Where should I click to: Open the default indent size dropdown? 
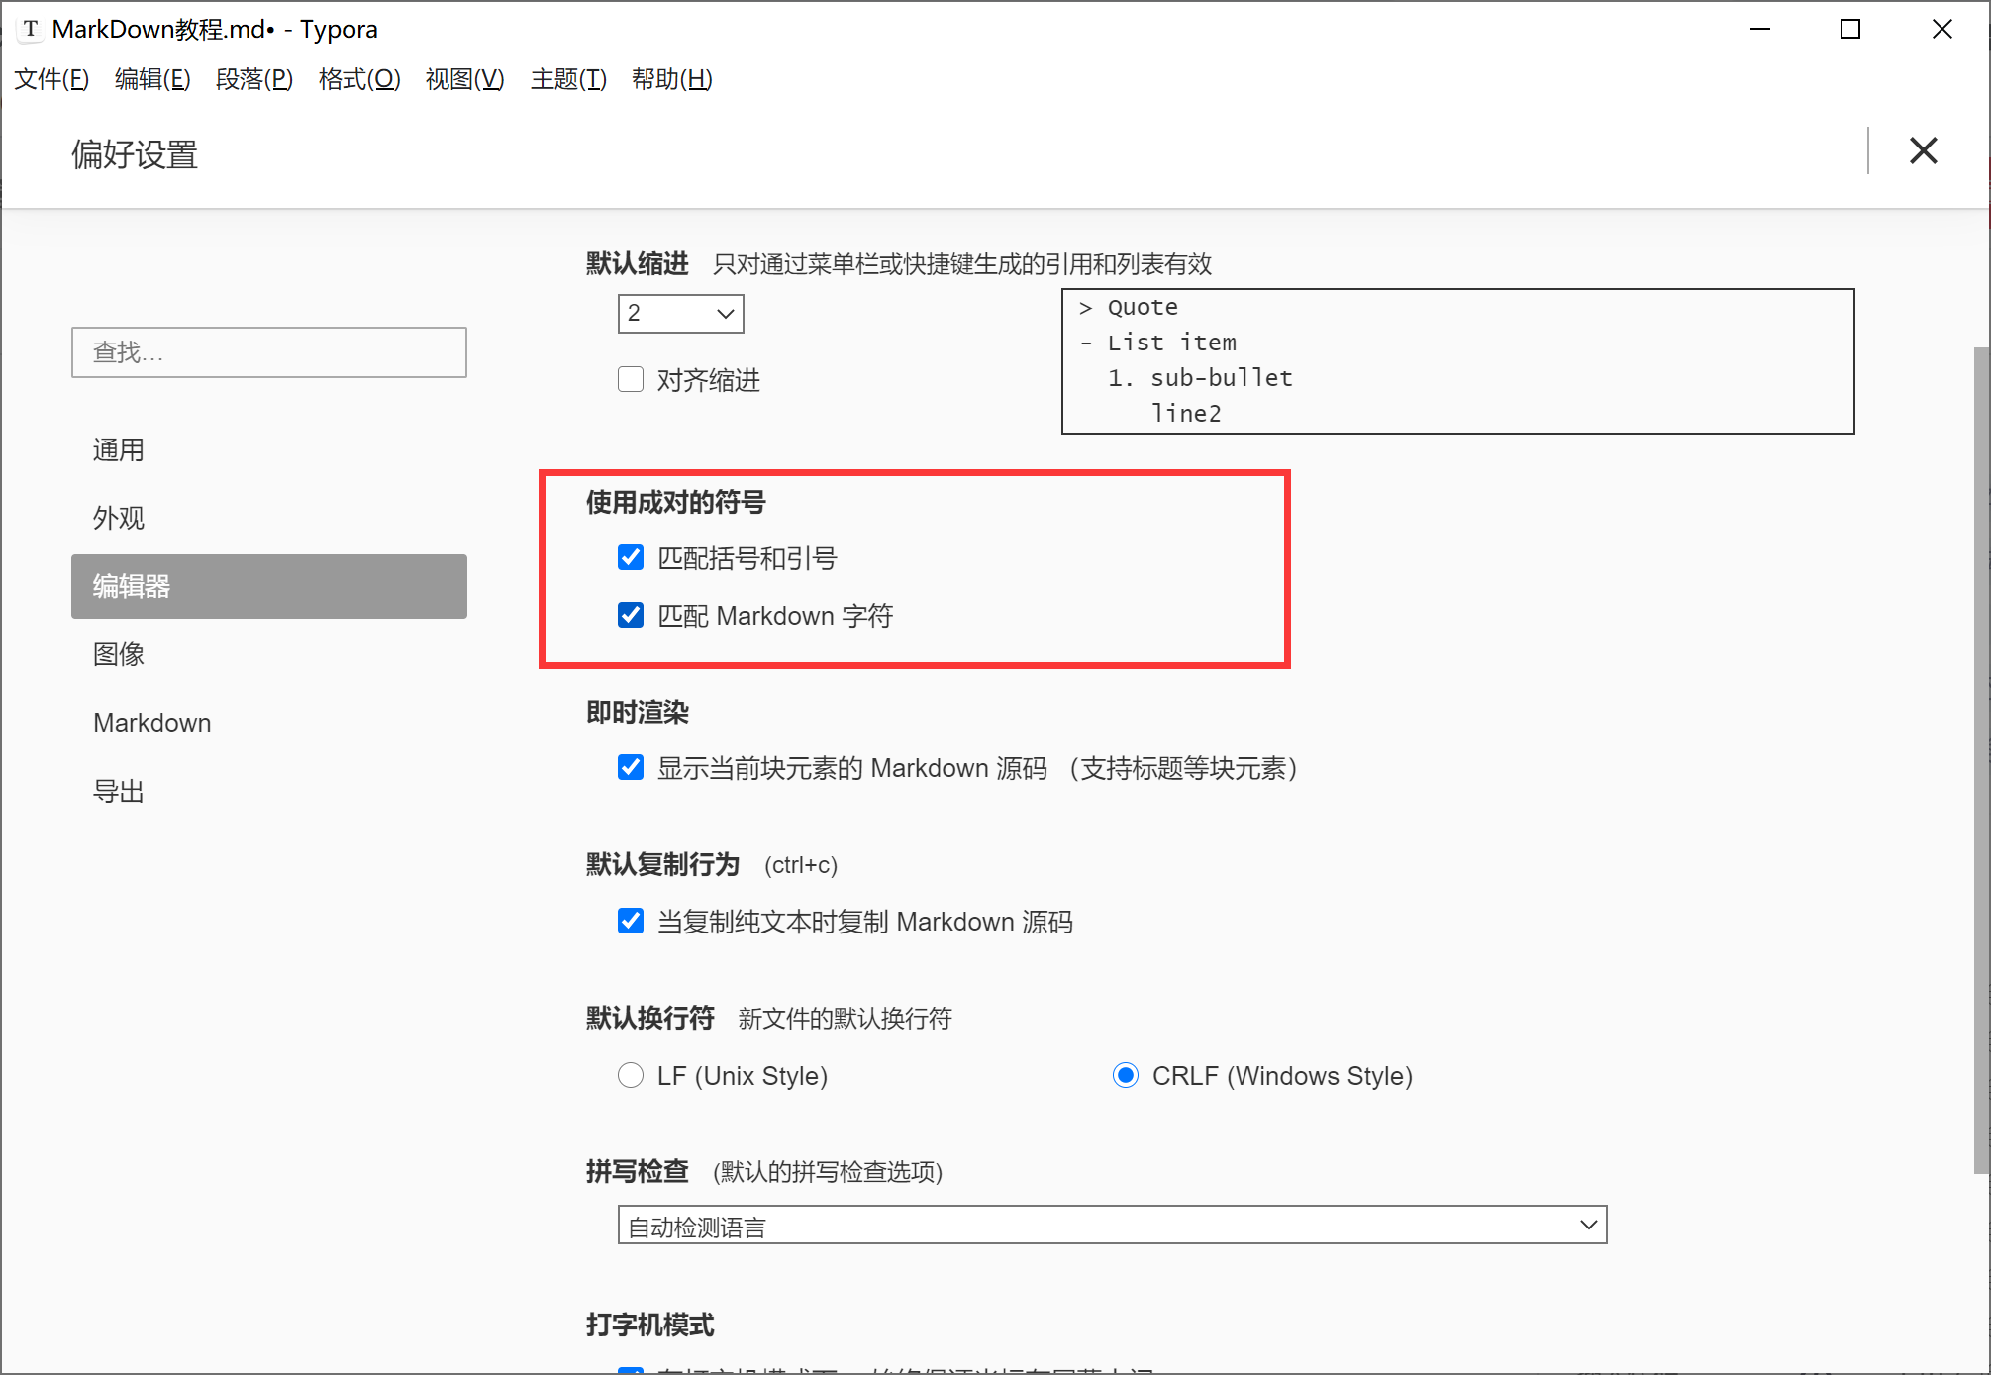[x=680, y=314]
